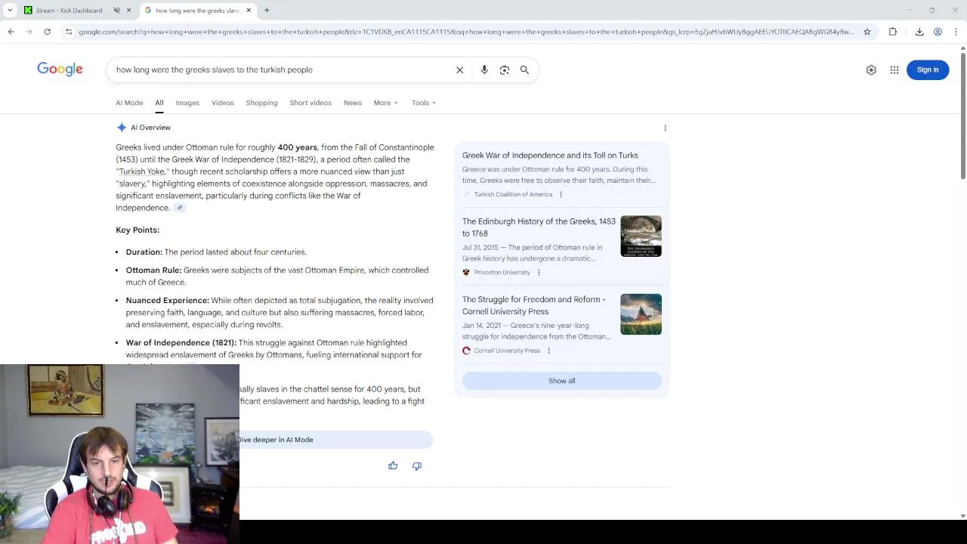The width and height of the screenshot is (967, 544).
Task: Mute the Stream - Kick Dashboard tab
Action: point(116,11)
